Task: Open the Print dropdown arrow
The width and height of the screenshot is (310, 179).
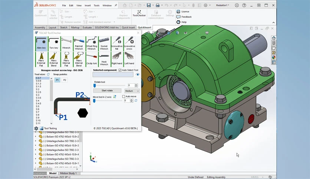Action: (x=162, y=5)
